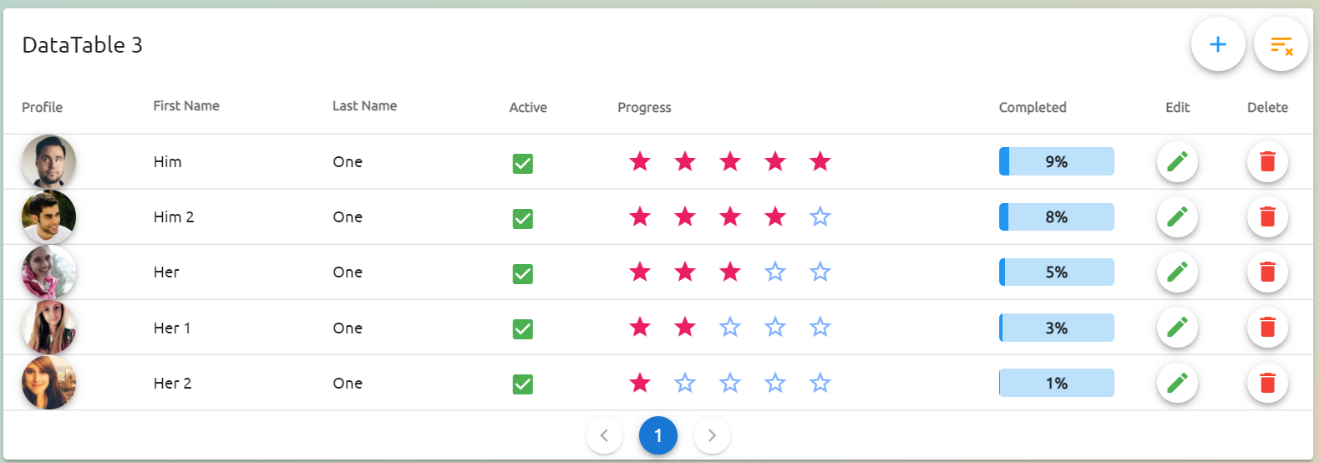The width and height of the screenshot is (1320, 463).
Task: Click the third star in Her 1 row
Action: click(x=730, y=328)
